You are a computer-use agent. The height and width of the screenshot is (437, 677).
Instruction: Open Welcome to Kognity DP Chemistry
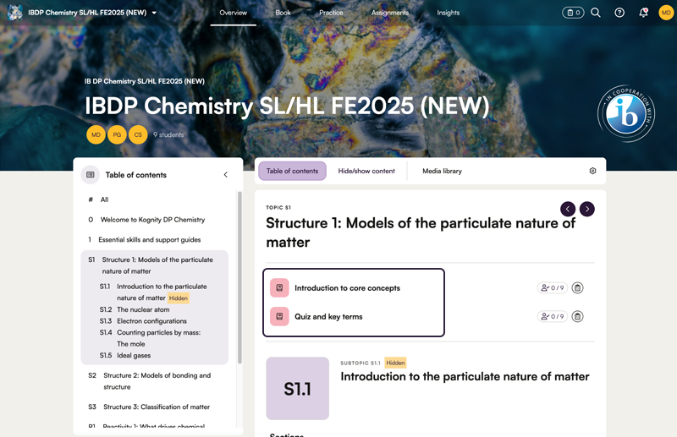[x=155, y=220]
